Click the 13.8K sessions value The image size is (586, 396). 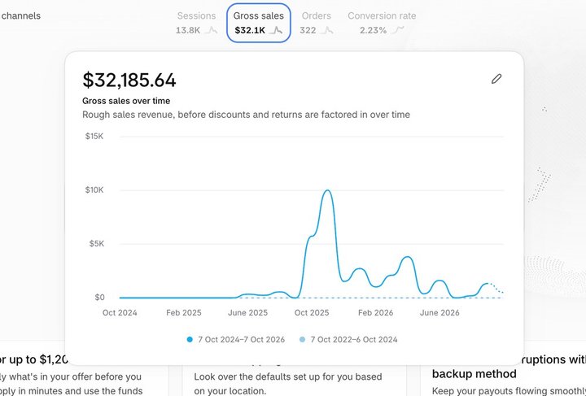click(188, 31)
